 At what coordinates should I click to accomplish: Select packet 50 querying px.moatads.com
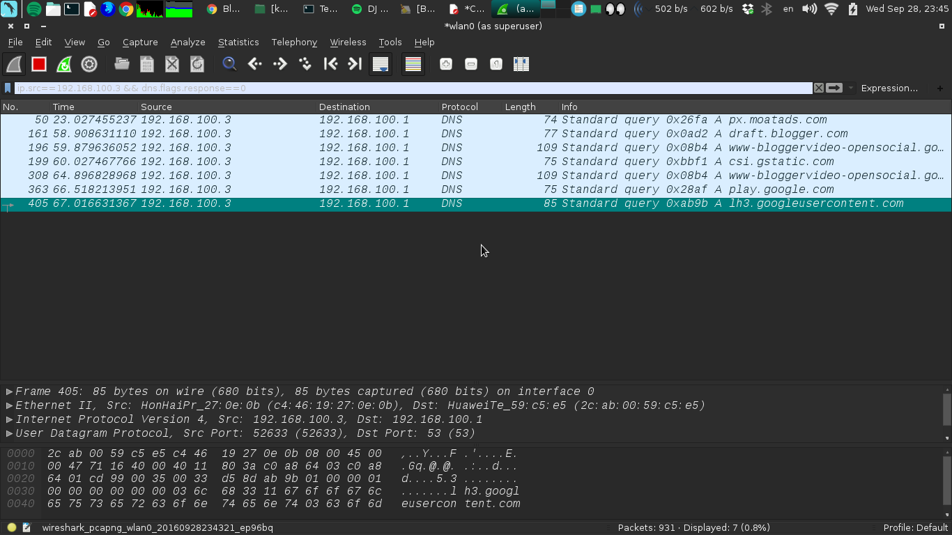coord(476,120)
